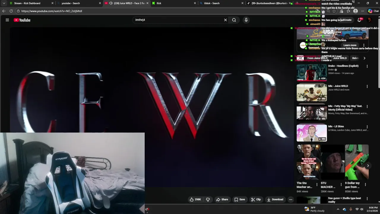Viewport: 380px width, 214px height.
Task: Open options for 'free gunnr' video
Action: pos(367,199)
